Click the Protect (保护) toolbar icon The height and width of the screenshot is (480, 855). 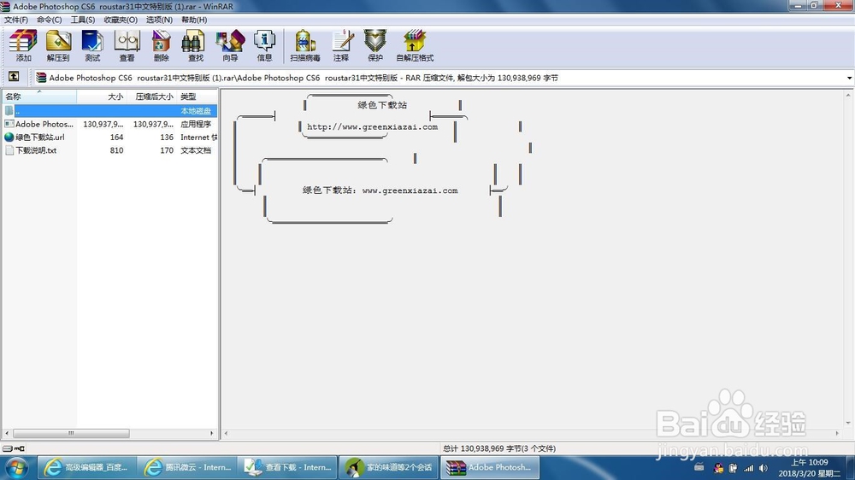pyautogui.click(x=375, y=45)
